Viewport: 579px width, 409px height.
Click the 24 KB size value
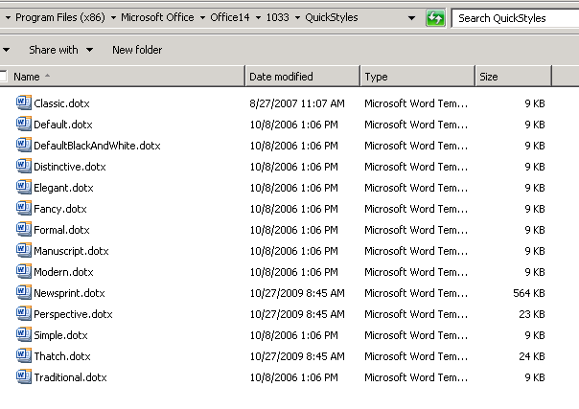point(532,355)
